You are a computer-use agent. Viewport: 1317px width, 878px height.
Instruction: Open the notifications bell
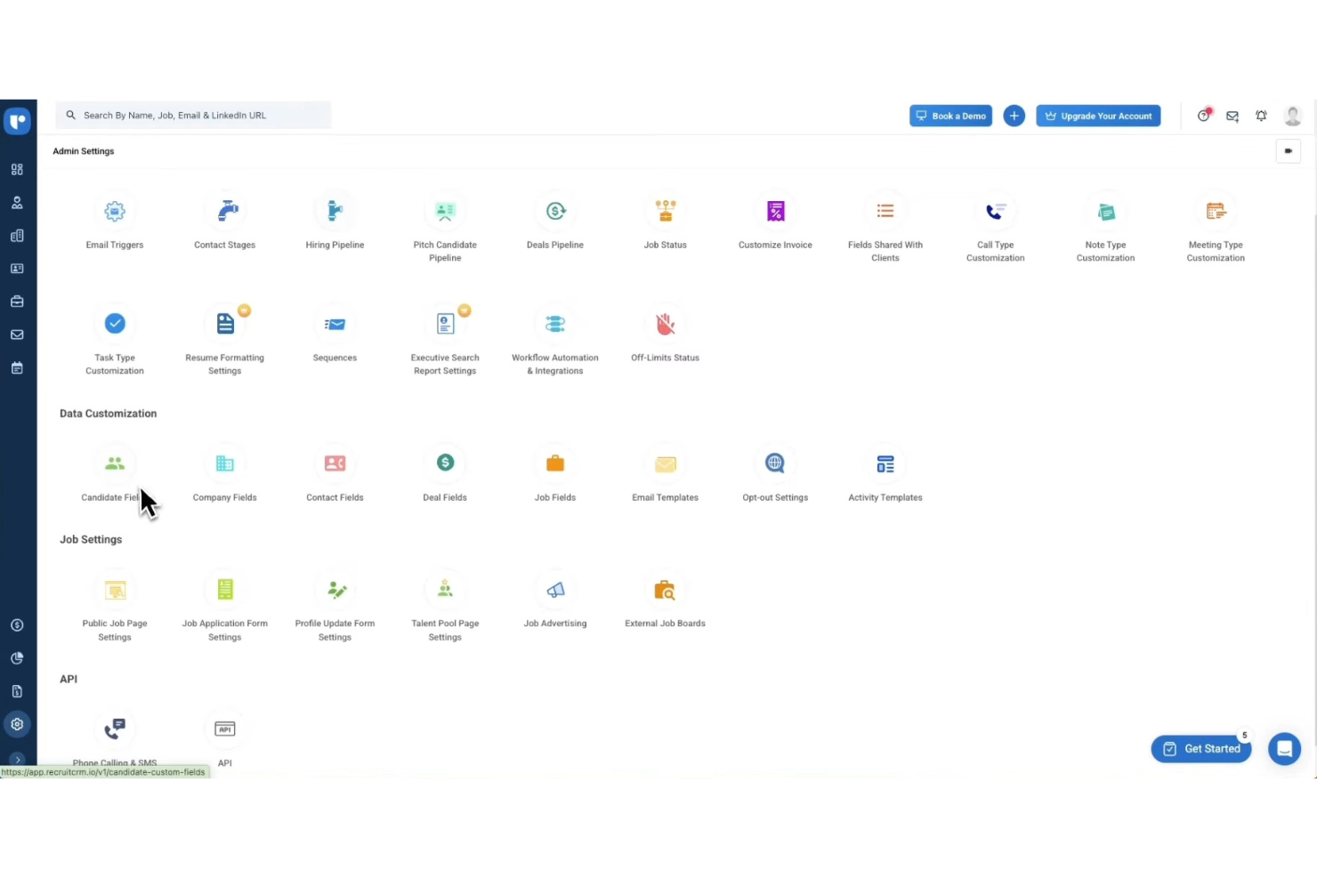click(x=1261, y=116)
